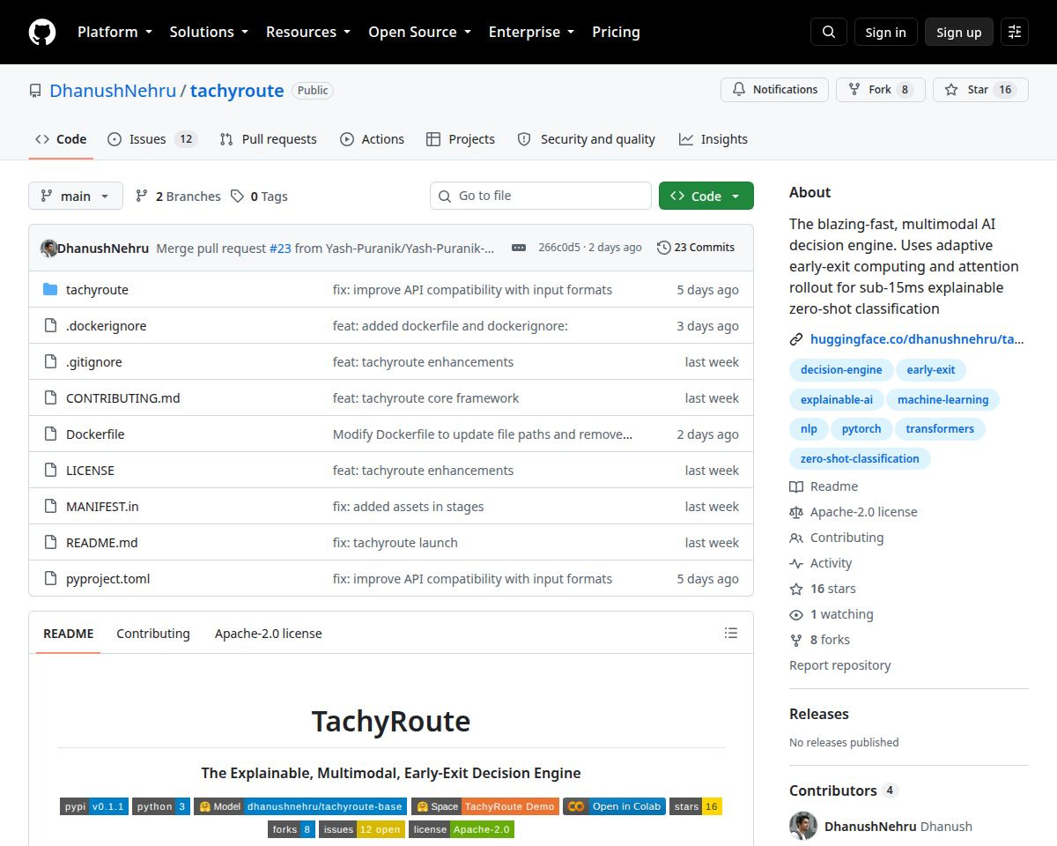Screen dimensions: 1057x846
Task: Fork the repository
Action: tap(881, 90)
